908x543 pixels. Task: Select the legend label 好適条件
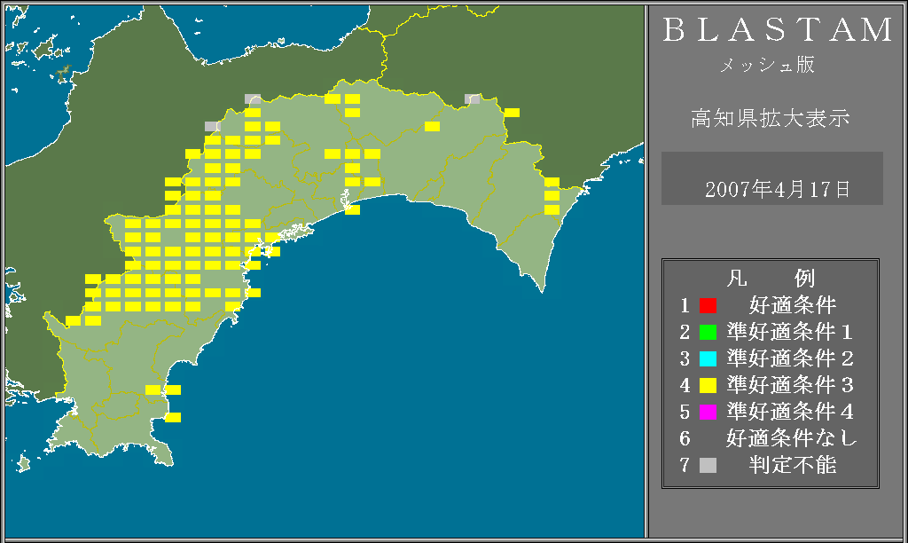[793, 305]
